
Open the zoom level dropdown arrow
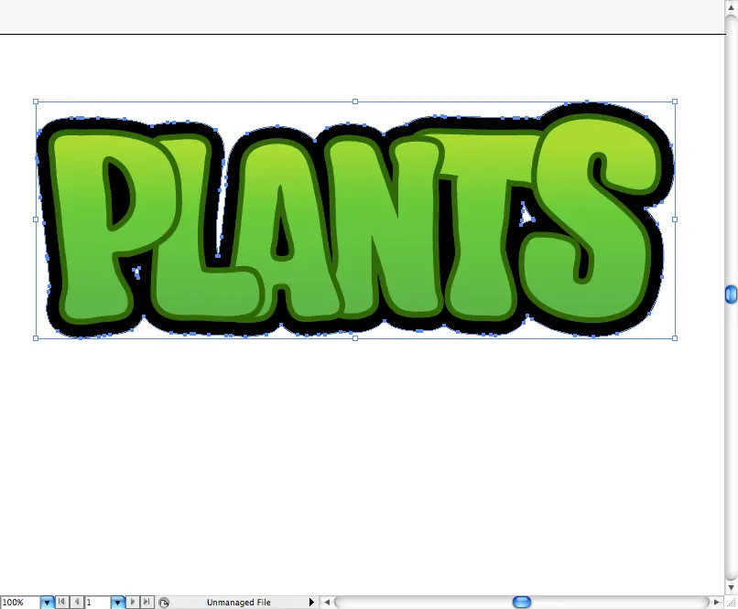point(47,602)
